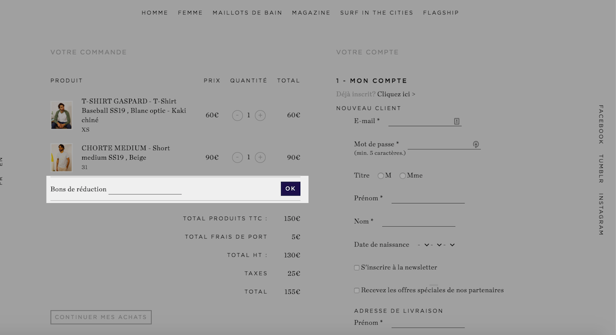Check Recevez les offres spéciales partenaires
The width and height of the screenshot is (616, 335).
(357, 291)
